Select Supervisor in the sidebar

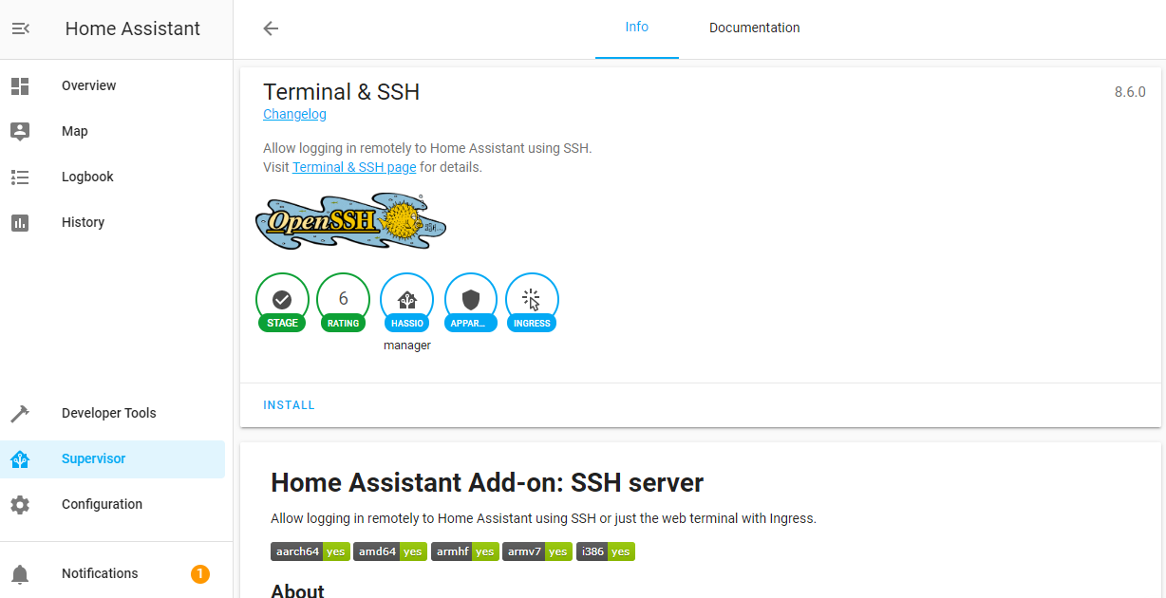(x=113, y=458)
